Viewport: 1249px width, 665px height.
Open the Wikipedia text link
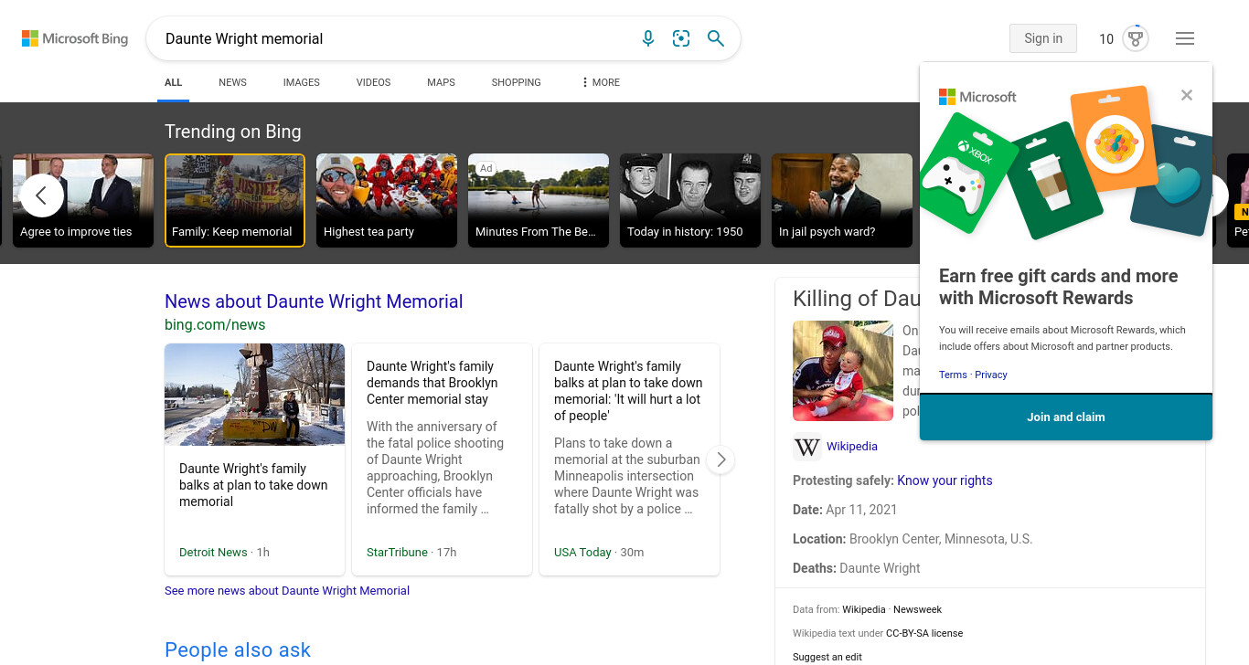click(x=852, y=447)
